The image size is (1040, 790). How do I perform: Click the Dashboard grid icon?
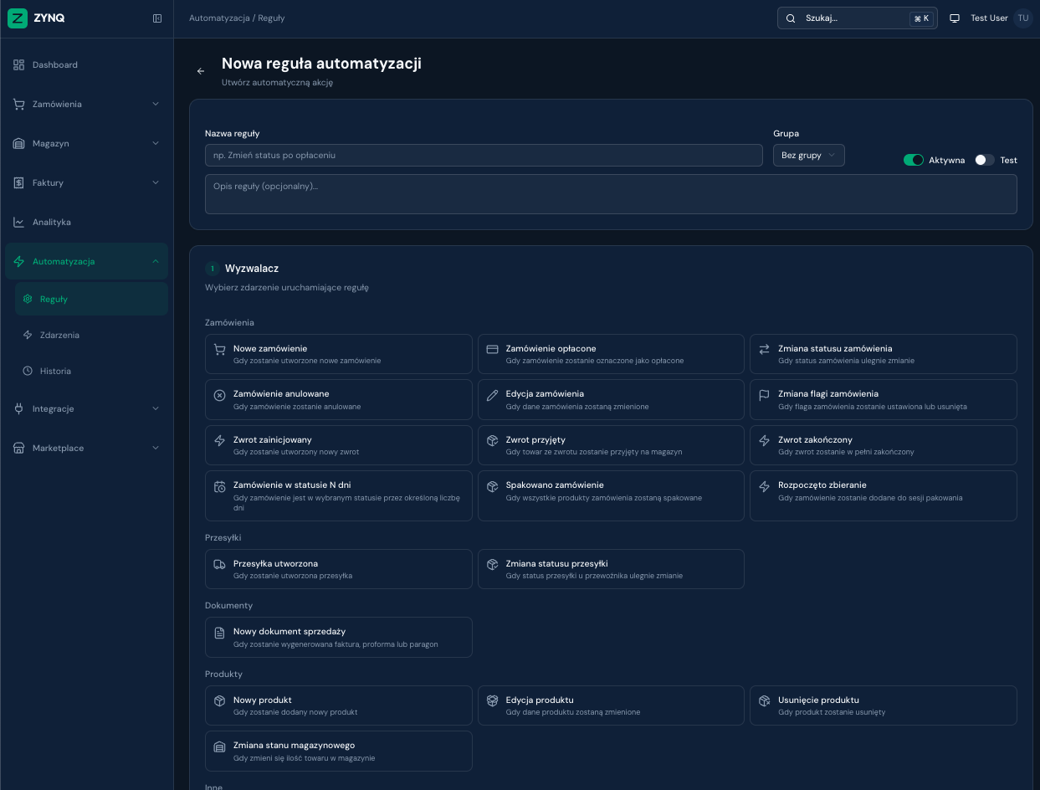19,64
